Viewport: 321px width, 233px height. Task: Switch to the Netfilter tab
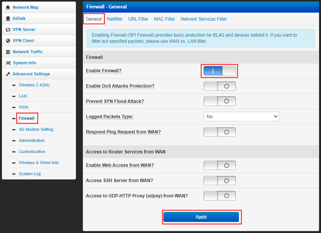tap(115, 19)
